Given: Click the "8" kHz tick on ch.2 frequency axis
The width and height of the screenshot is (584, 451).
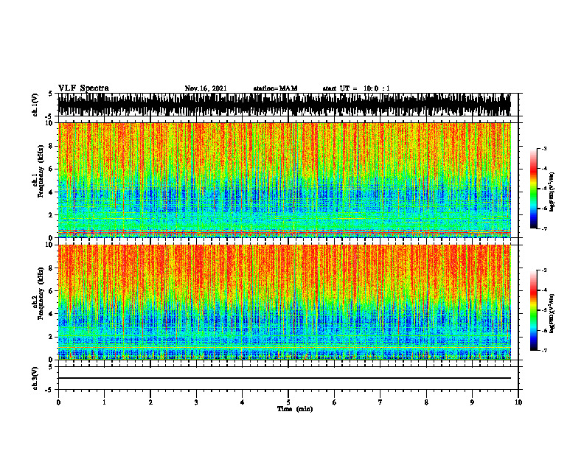Looking at the screenshot, I should click(x=52, y=268).
